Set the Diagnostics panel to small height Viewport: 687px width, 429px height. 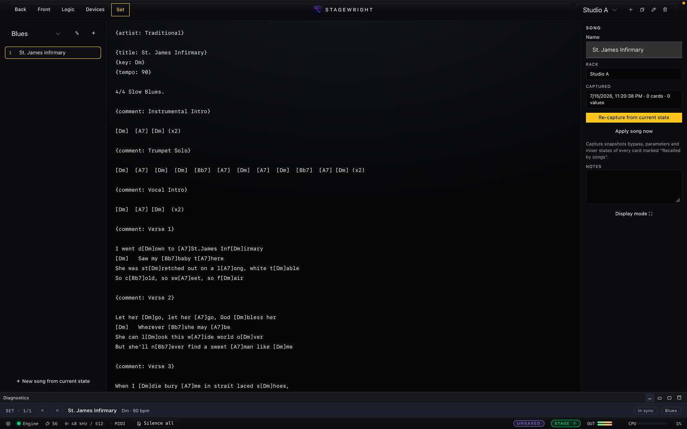[660, 398]
